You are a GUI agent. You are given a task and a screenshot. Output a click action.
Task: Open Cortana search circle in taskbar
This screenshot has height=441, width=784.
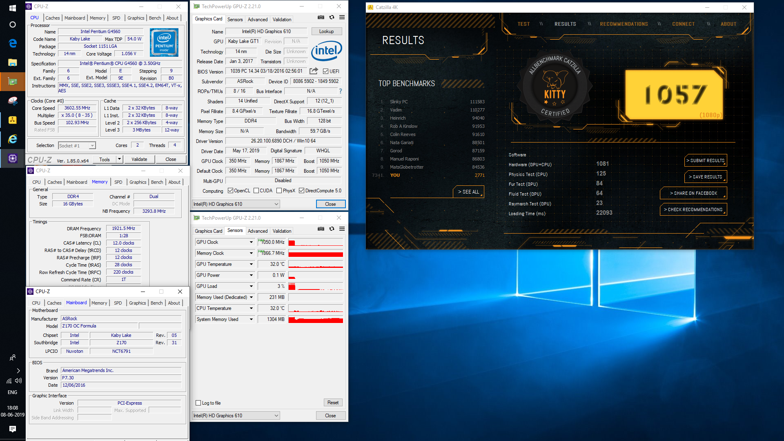(x=12, y=24)
